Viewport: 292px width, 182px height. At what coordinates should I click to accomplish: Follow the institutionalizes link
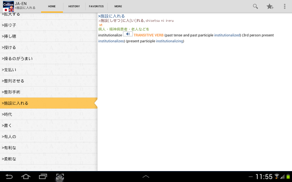point(111,41)
